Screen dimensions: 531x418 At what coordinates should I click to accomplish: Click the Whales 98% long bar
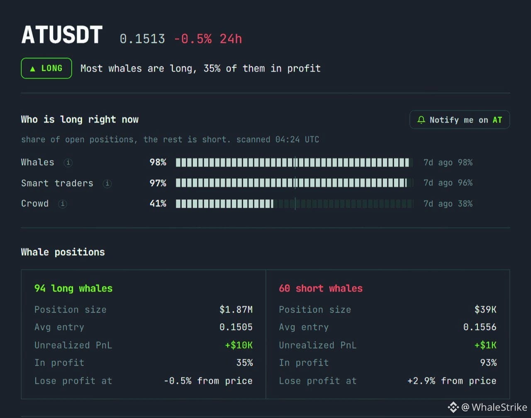click(295, 163)
